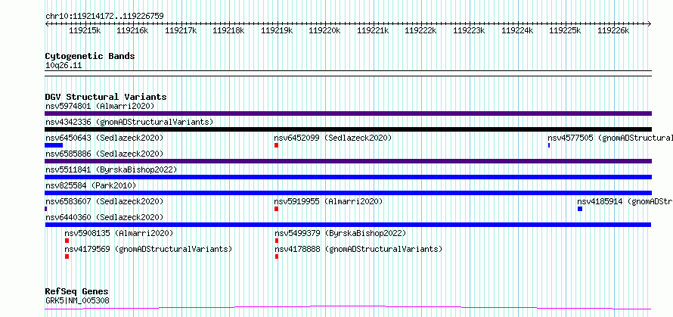
Task: Click the blue bar for nsv825584
Action: pyautogui.click(x=348, y=193)
